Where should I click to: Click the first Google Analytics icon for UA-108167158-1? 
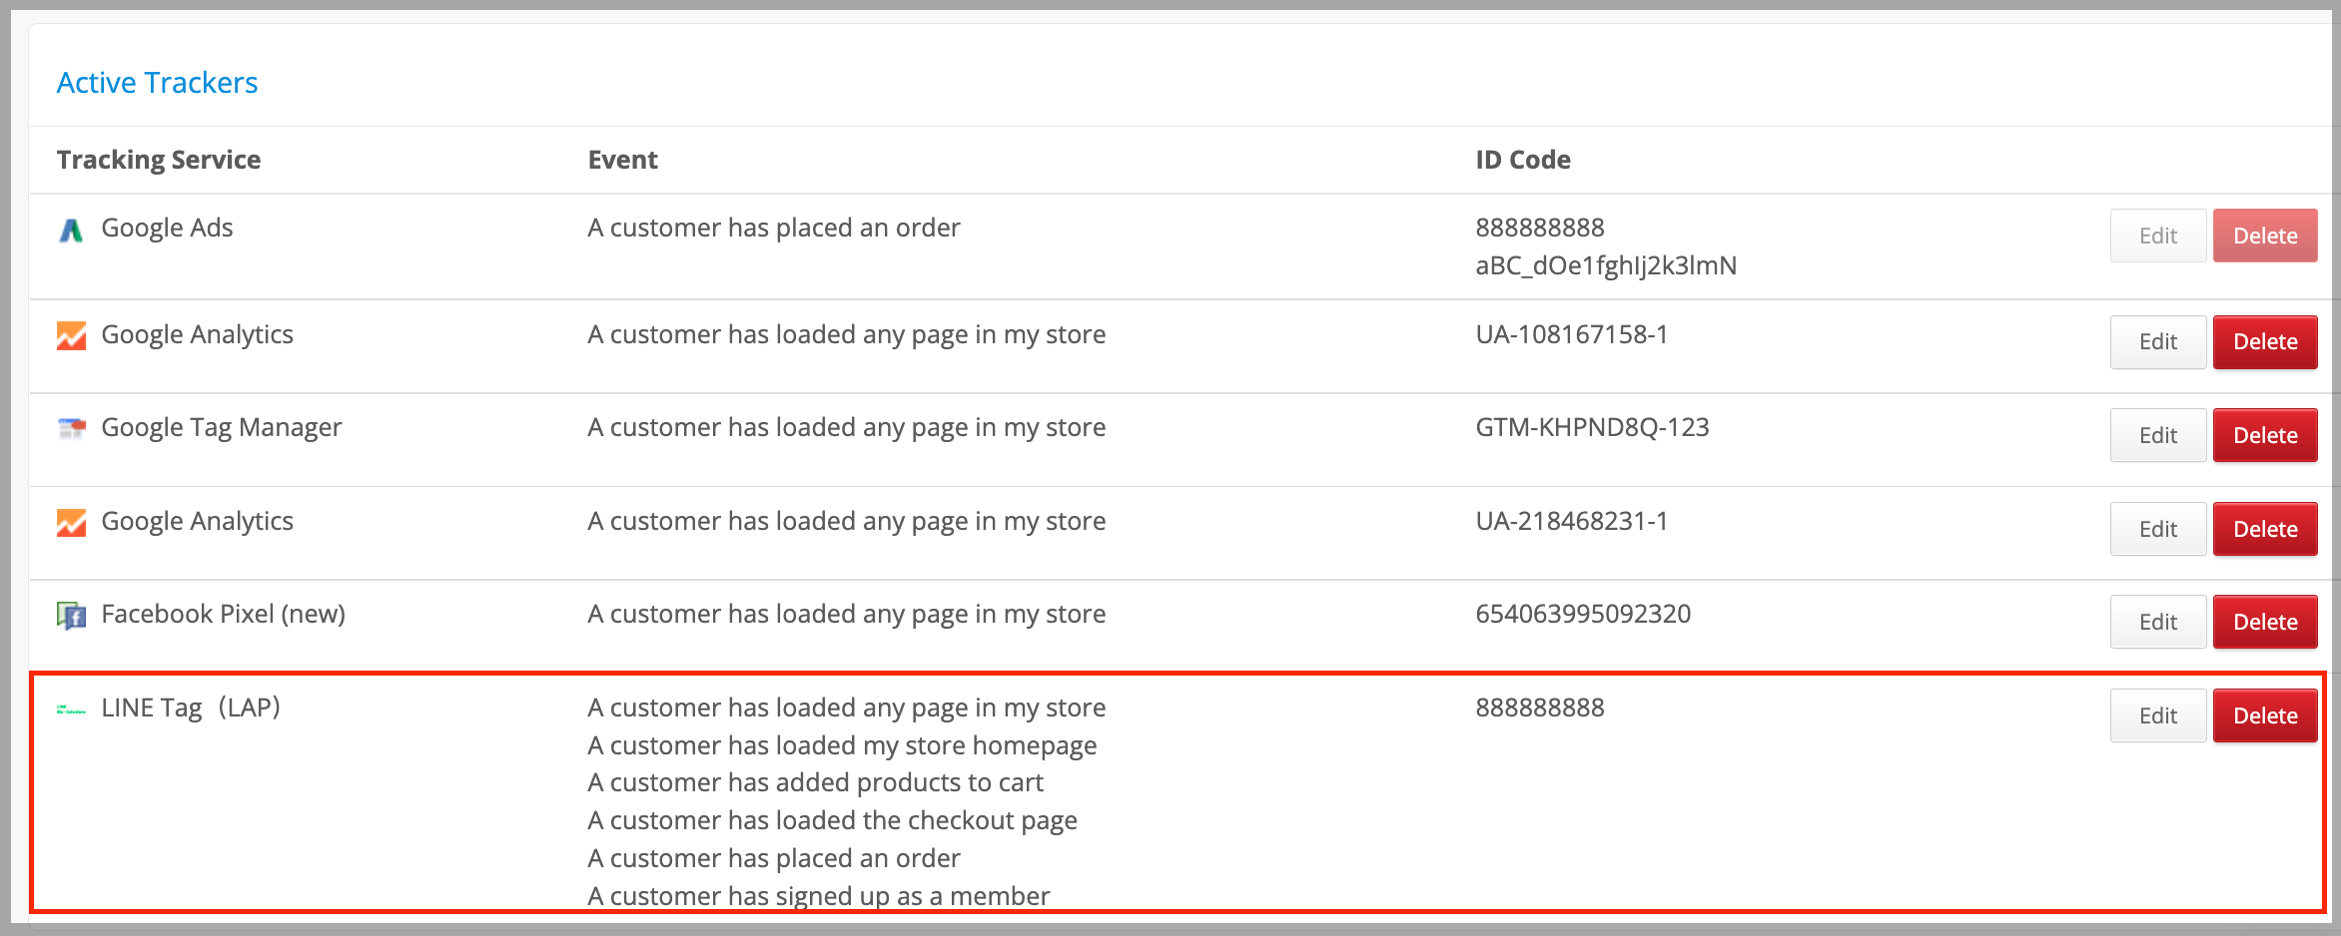71,336
